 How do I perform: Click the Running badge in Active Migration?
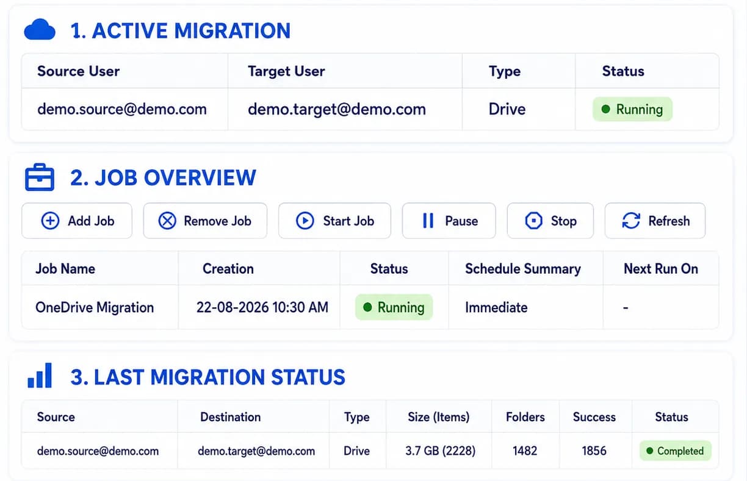point(632,109)
